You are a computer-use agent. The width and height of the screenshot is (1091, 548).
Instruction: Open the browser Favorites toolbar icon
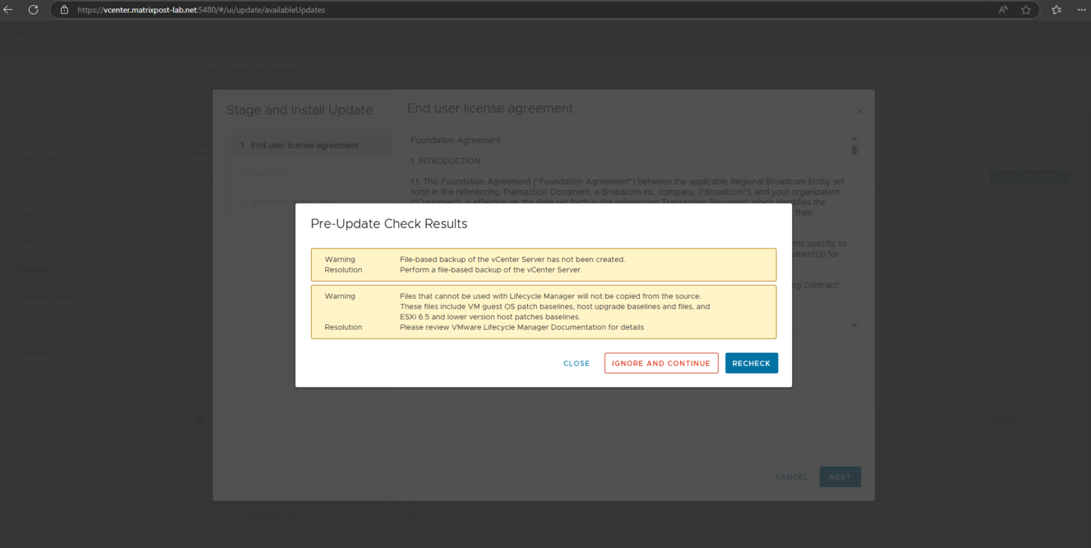tap(1055, 9)
